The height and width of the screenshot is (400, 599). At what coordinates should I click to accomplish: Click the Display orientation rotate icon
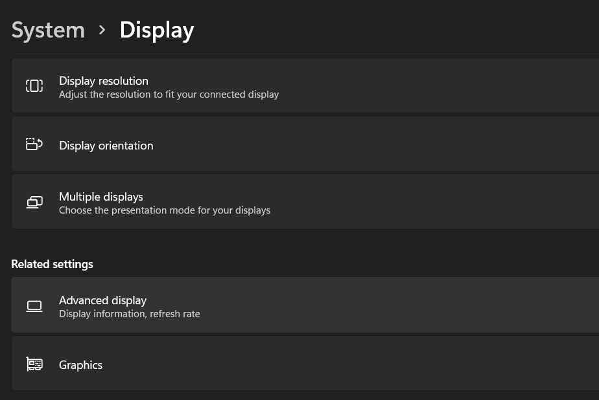click(x=34, y=144)
